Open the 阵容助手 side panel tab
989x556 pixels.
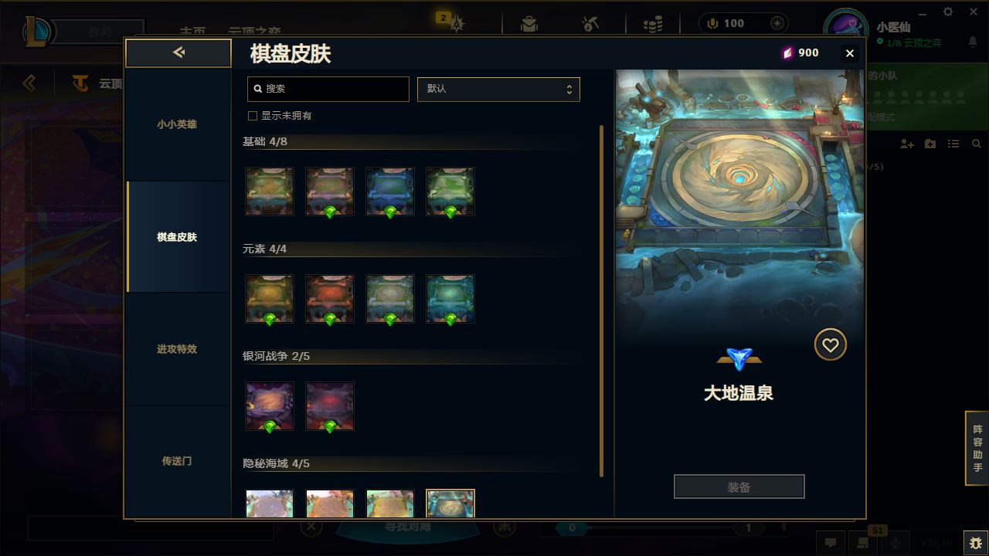(977, 448)
